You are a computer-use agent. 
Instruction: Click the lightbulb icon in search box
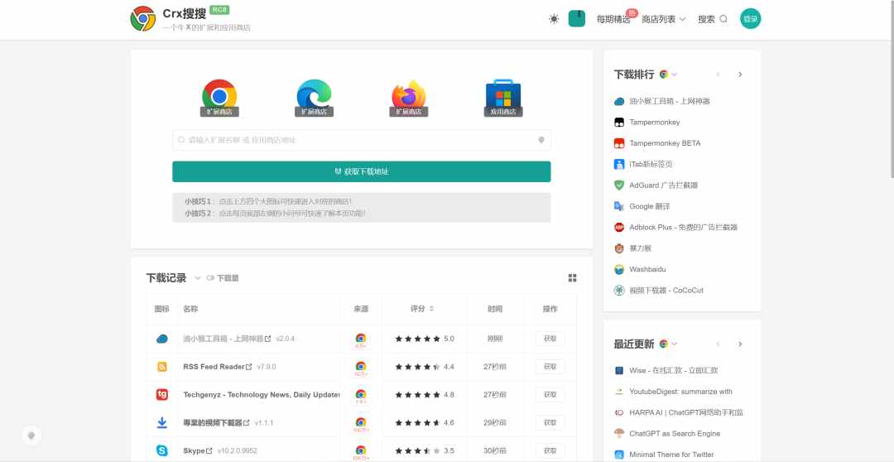coord(541,140)
